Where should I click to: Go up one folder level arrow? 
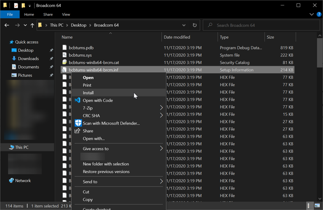[x=32, y=25]
